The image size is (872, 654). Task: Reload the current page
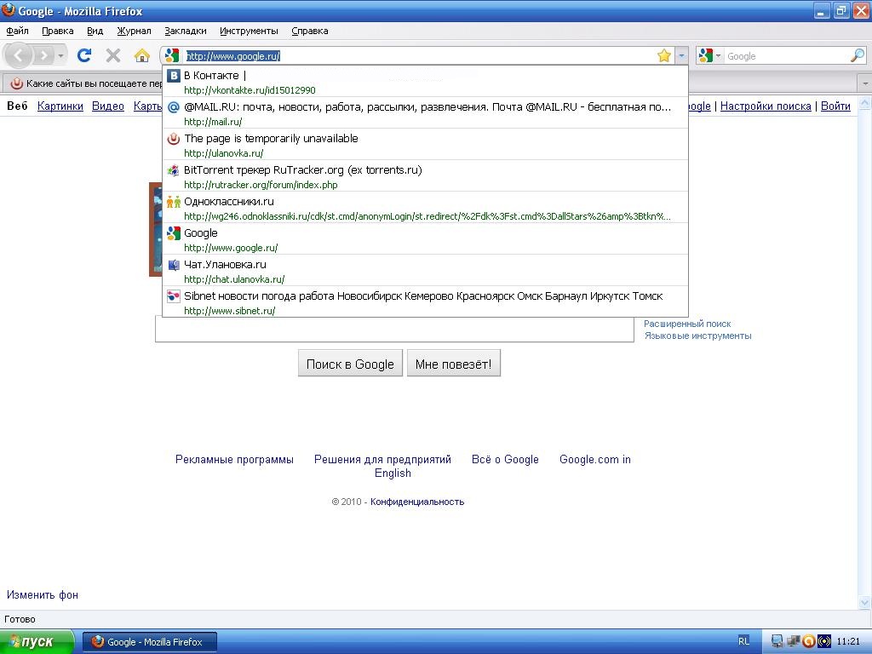83,54
